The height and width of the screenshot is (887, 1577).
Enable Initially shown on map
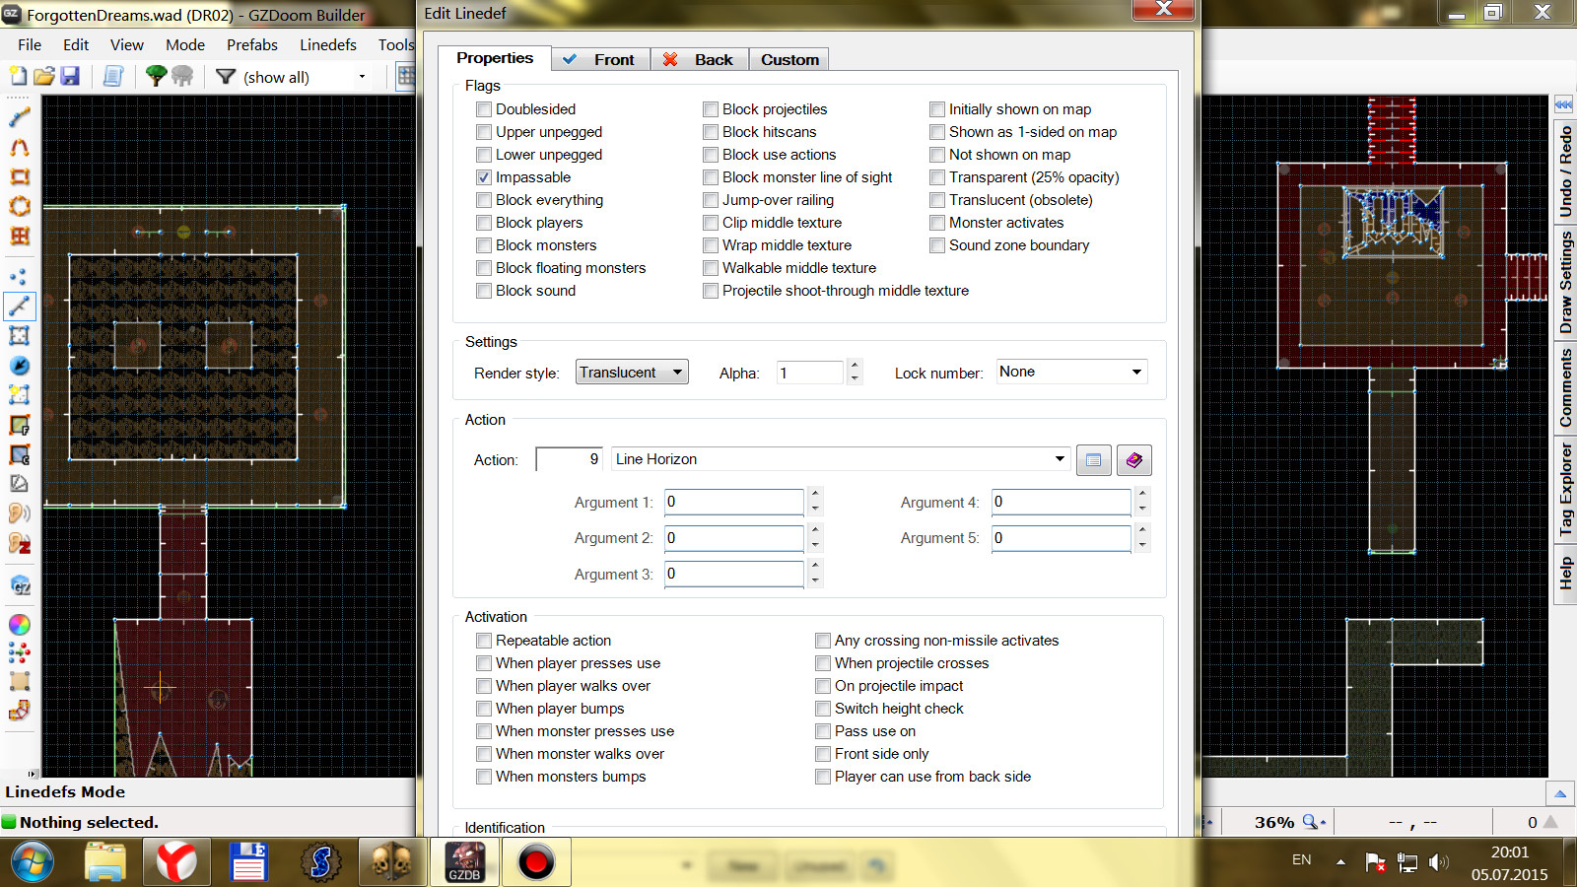pos(937,109)
